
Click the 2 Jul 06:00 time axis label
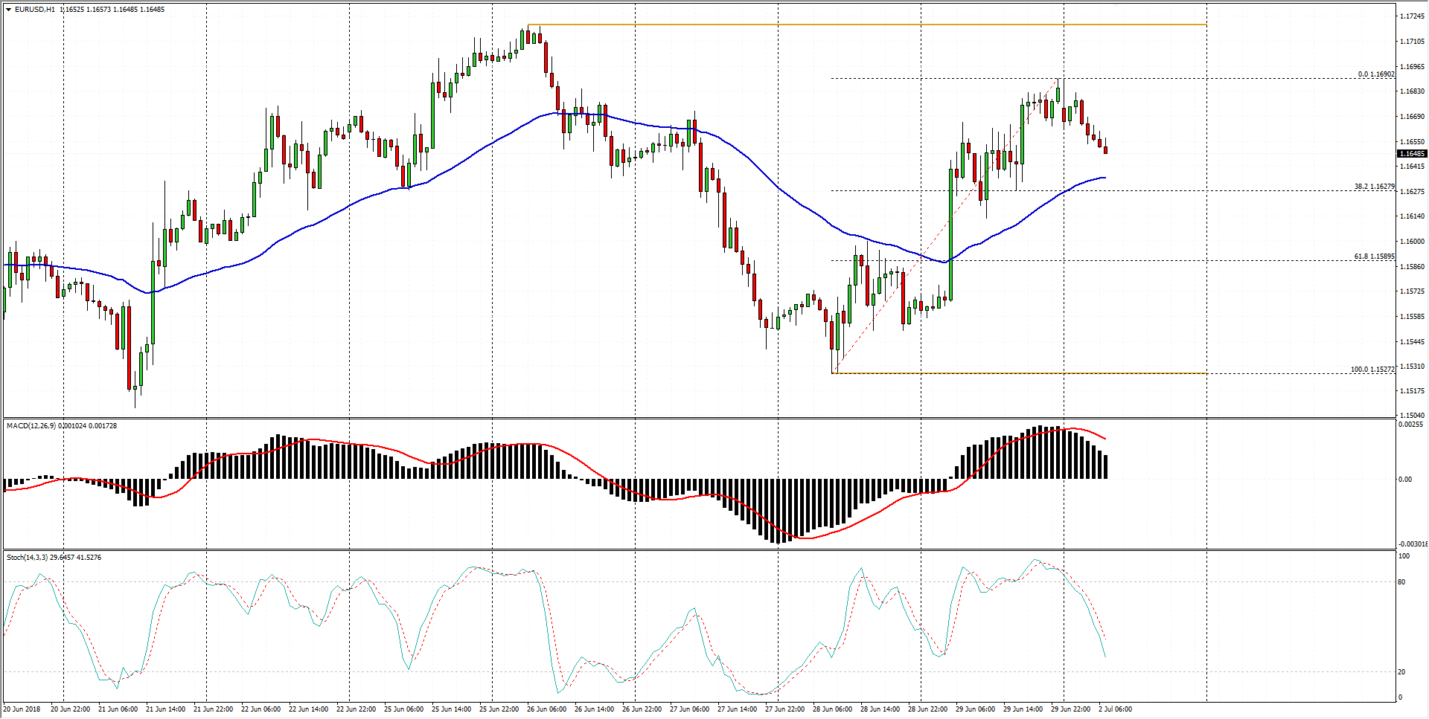[x=1115, y=709]
